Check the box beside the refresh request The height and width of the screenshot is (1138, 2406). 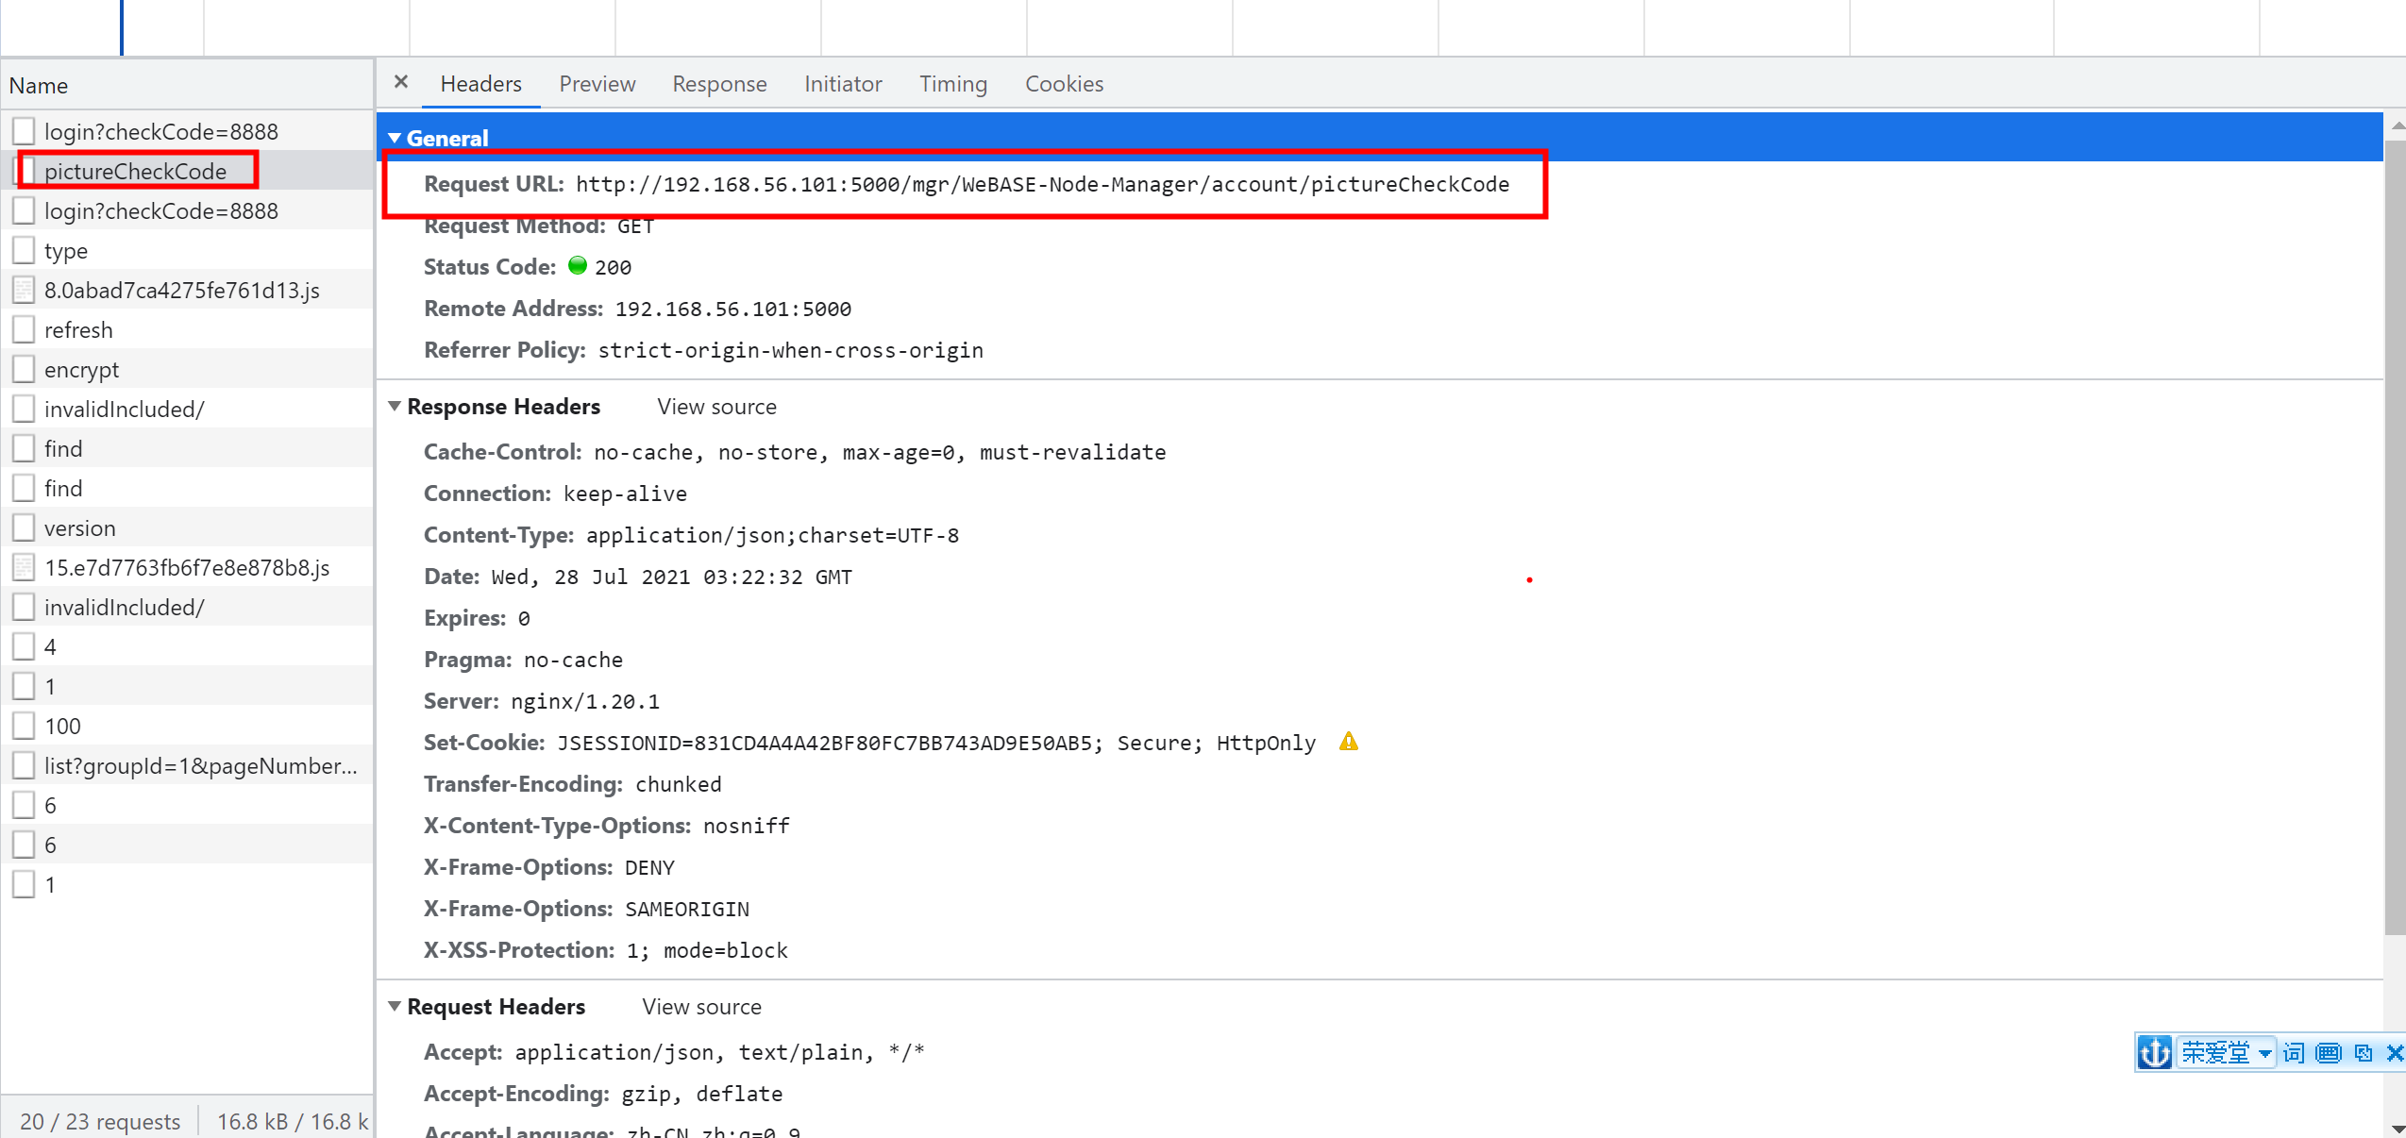[23, 328]
